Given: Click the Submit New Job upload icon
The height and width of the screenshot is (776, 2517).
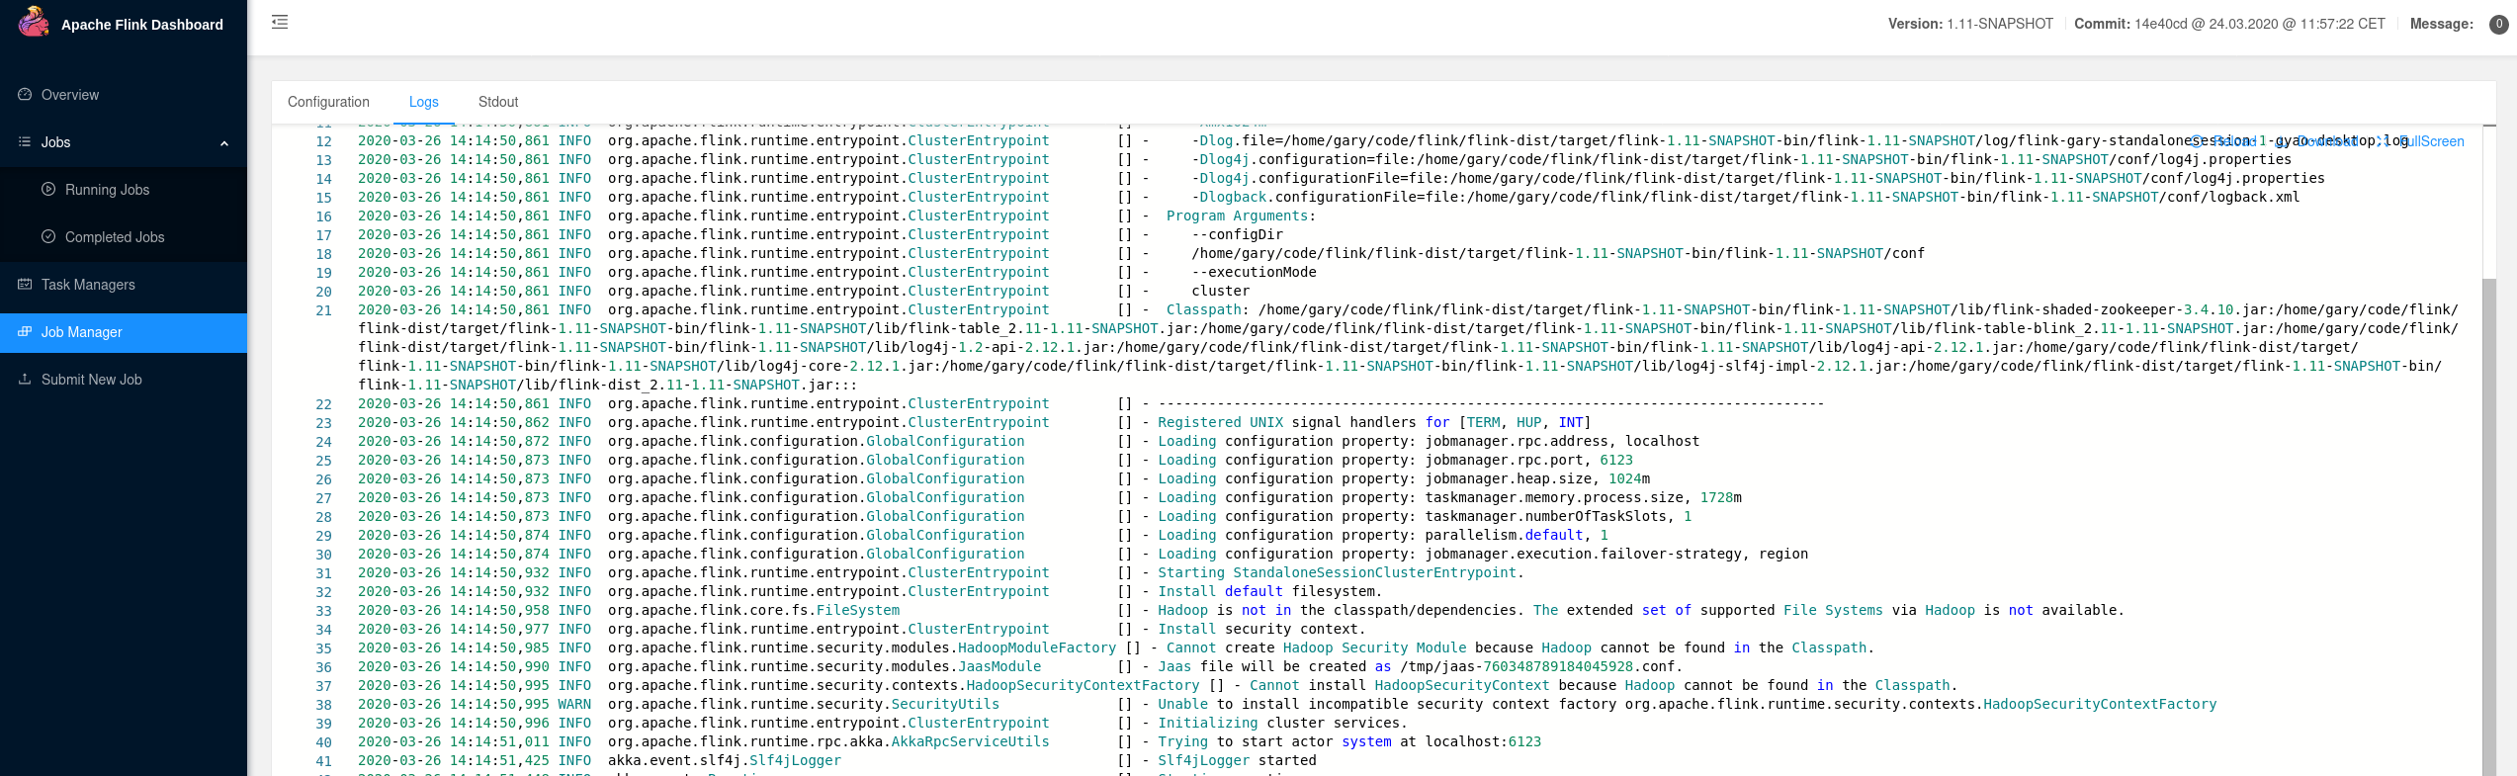Looking at the screenshot, I should 25,380.
